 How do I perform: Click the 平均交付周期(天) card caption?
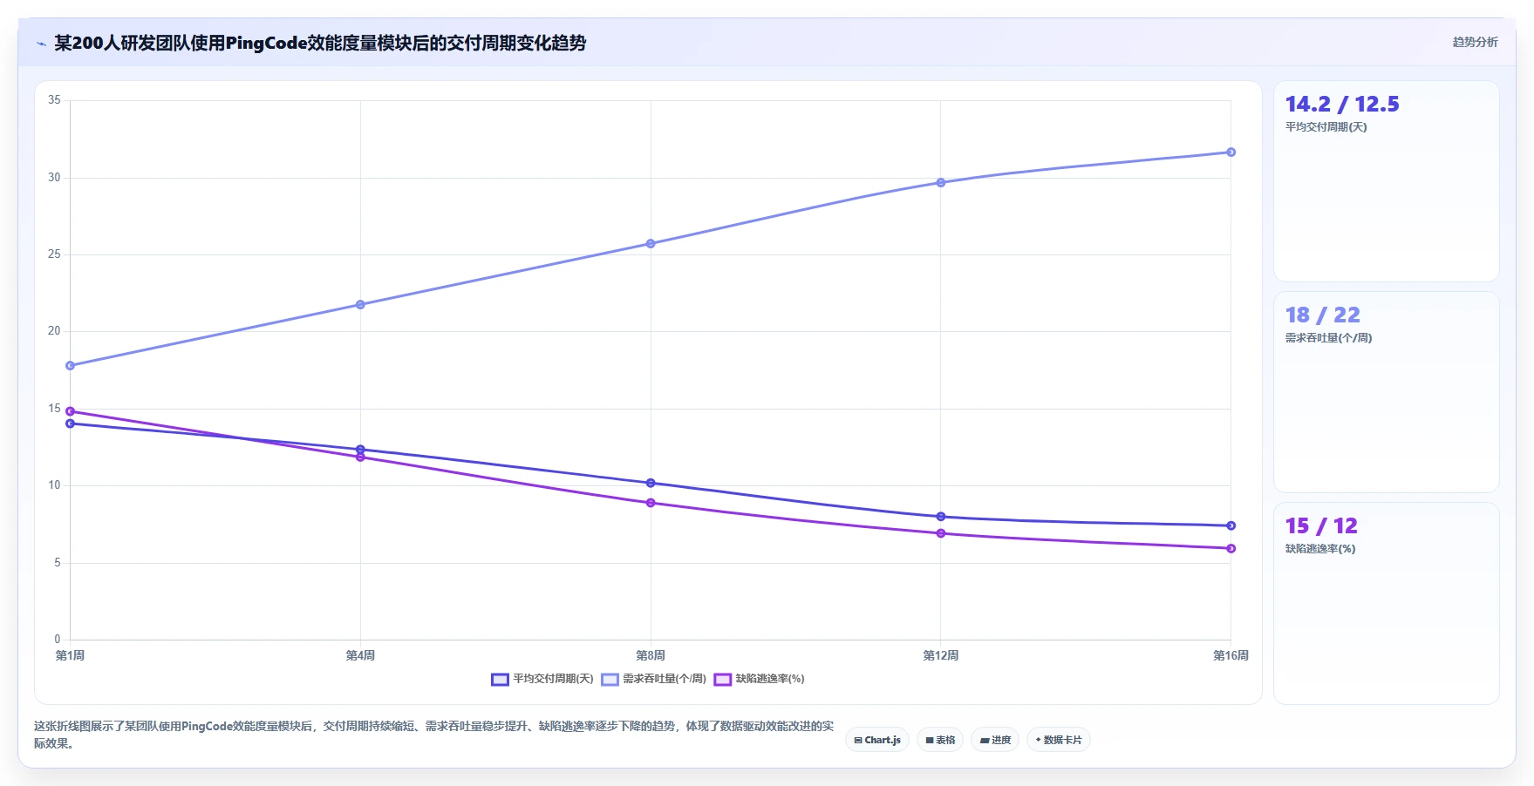[x=1326, y=127]
